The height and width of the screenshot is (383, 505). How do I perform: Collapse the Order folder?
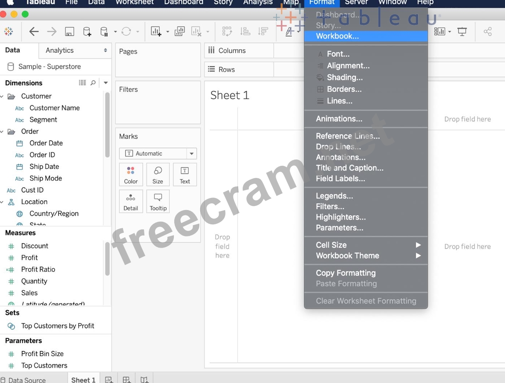[2, 131]
